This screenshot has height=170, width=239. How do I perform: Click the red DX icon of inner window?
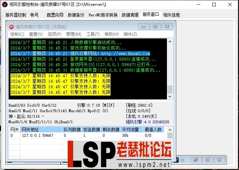coord(11,27)
